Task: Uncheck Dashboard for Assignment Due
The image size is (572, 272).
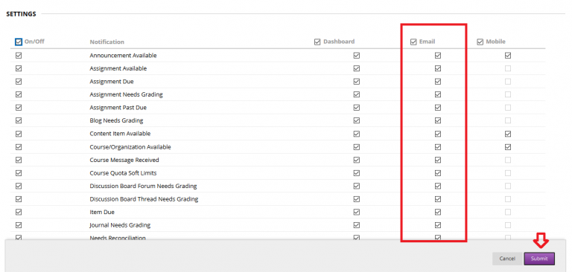Action: click(x=357, y=82)
